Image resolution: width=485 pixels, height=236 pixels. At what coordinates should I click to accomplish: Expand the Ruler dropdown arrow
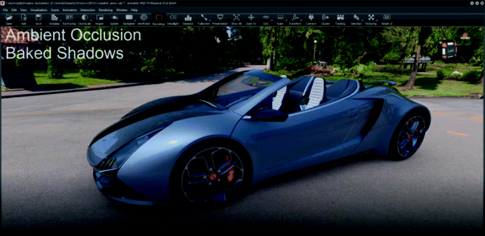(287, 20)
